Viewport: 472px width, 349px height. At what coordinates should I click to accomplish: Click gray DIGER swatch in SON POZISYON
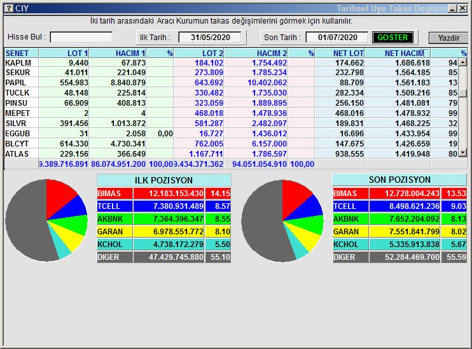click(351, 257)
